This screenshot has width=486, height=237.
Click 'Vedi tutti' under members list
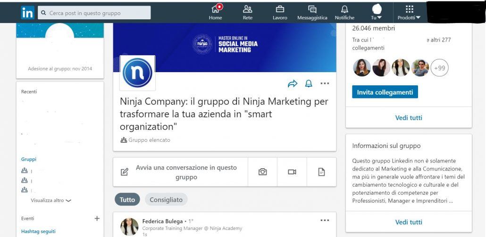pos(409,118)
